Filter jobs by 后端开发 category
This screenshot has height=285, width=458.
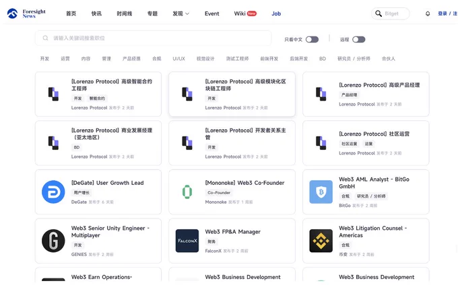[299, 58]
